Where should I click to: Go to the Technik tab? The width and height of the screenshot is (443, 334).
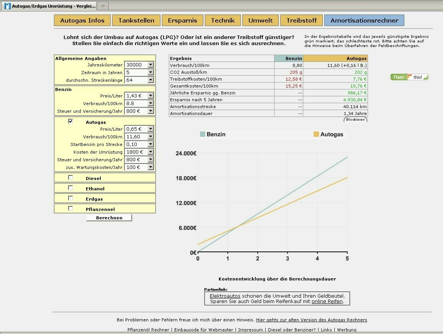[x=222, y=20]
